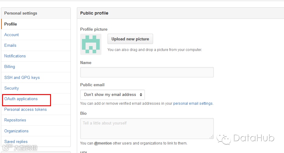Click Upload new picture button
Viewport: 284px width, 153px height.
[130, 39]
